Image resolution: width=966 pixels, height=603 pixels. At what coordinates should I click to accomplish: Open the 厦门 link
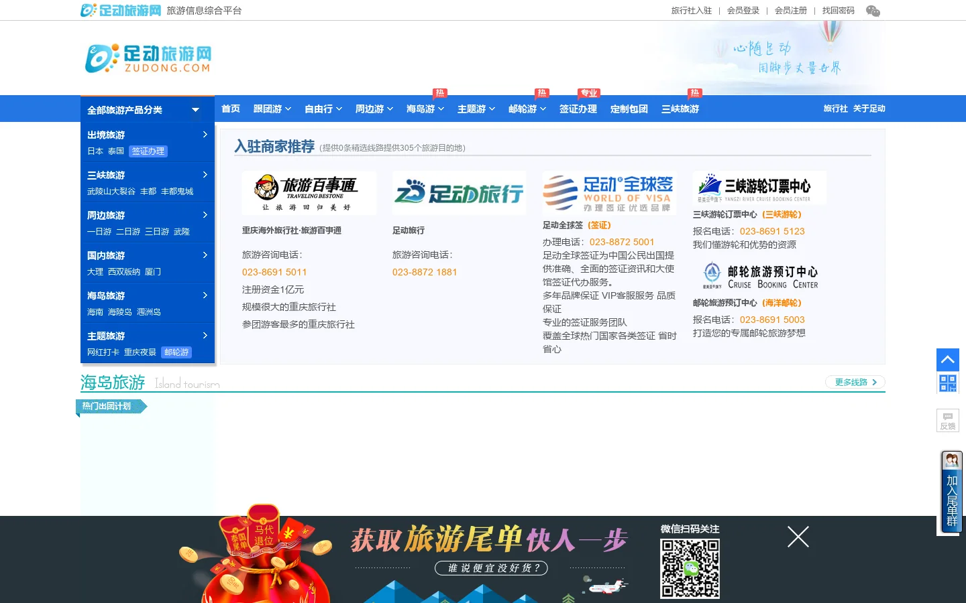coord(153,272)
